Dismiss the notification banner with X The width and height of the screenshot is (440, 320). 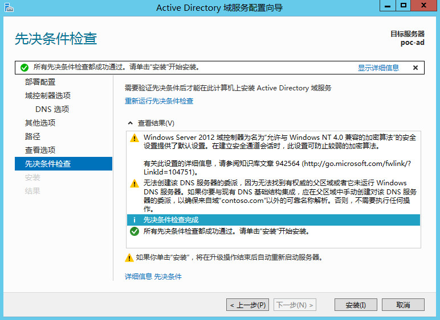click(415, 68)
